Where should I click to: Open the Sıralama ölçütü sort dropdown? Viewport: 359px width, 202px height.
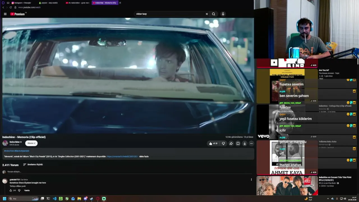[x=33, y=165]
